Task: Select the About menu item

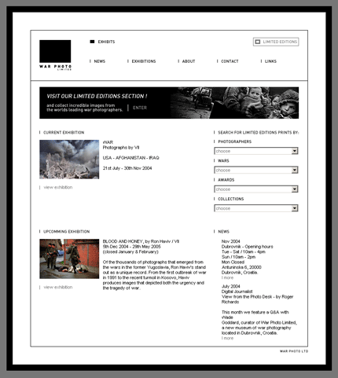Action: point(189,61)
